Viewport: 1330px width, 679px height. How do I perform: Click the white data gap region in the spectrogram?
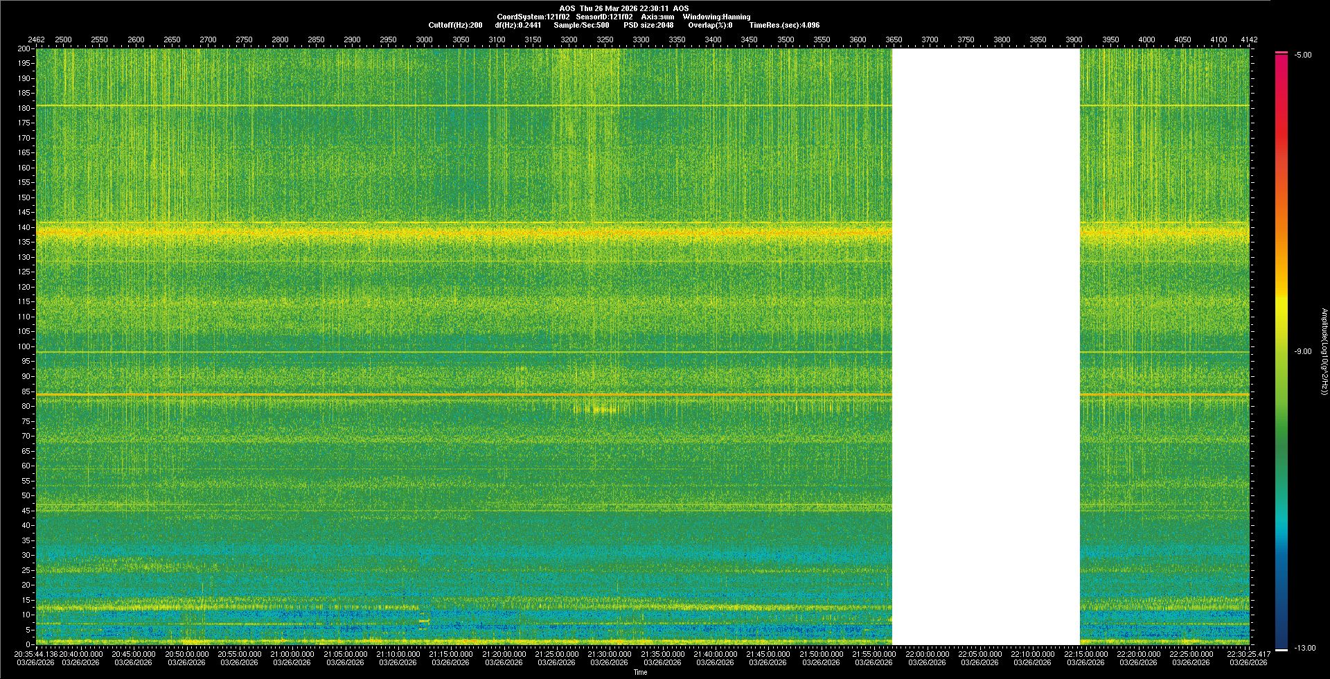point(985,346)
